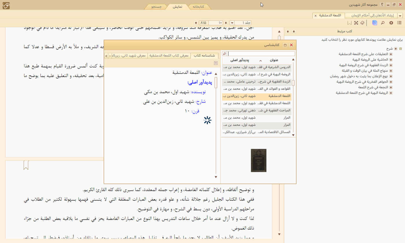
Task: Toggle full screen with the expand arrows icon
Action: point(356,23)
